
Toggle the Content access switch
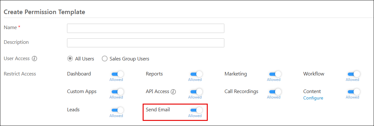[x=354, y=91]
